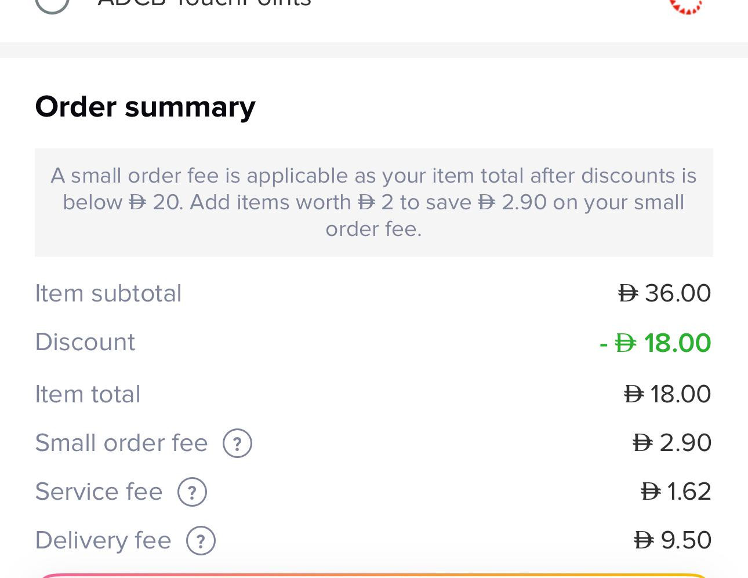Click the Item total label
The image size is (748, 578).
coord(88,394)
